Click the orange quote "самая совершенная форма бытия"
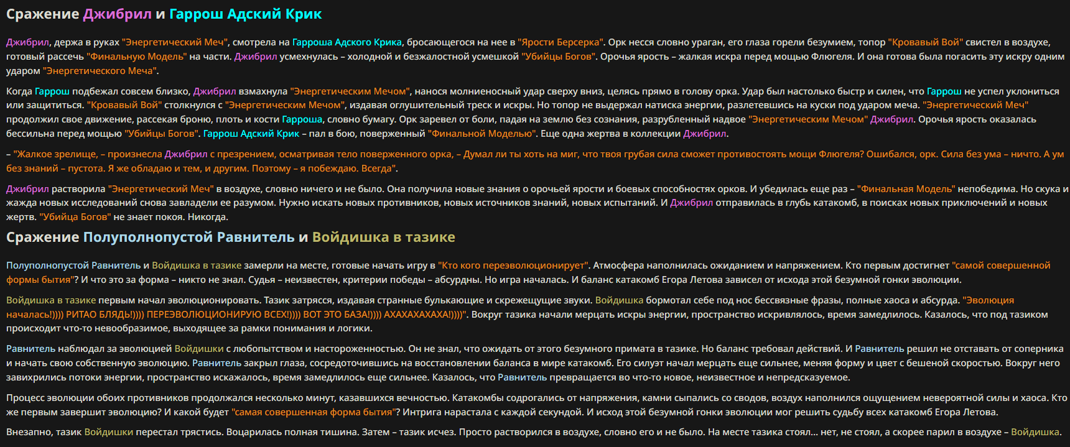Image resolution: width=1070 pixels, height=447 pixels. tap(314, 412)
